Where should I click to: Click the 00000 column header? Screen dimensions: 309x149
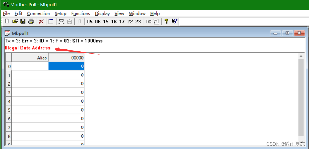click(66, 58)
